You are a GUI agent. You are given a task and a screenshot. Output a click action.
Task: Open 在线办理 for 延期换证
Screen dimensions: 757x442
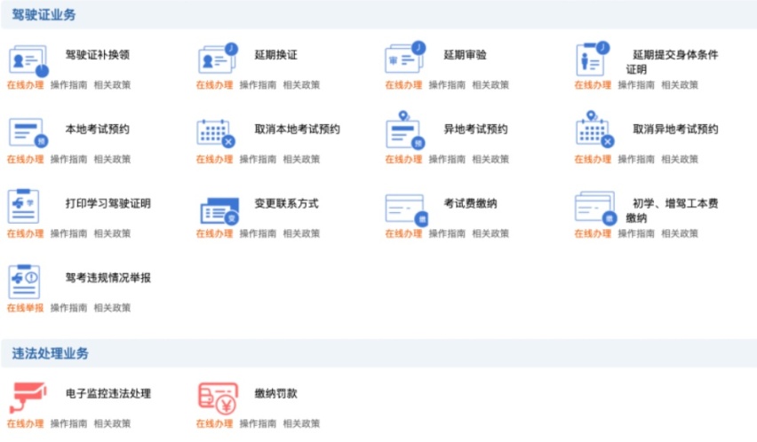(214, 85)
